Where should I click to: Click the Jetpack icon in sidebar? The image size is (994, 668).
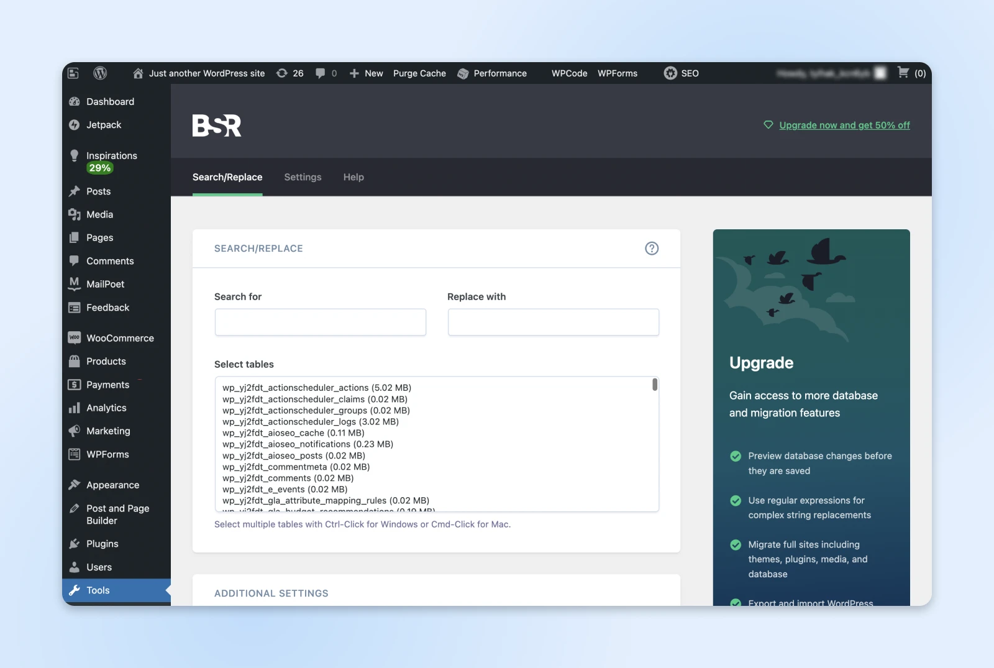point(75,125)
